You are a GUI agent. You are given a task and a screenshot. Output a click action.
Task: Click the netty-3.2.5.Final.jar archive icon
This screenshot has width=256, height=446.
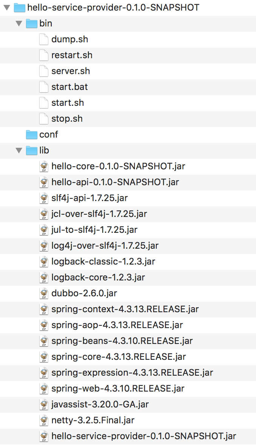point(44,420)
